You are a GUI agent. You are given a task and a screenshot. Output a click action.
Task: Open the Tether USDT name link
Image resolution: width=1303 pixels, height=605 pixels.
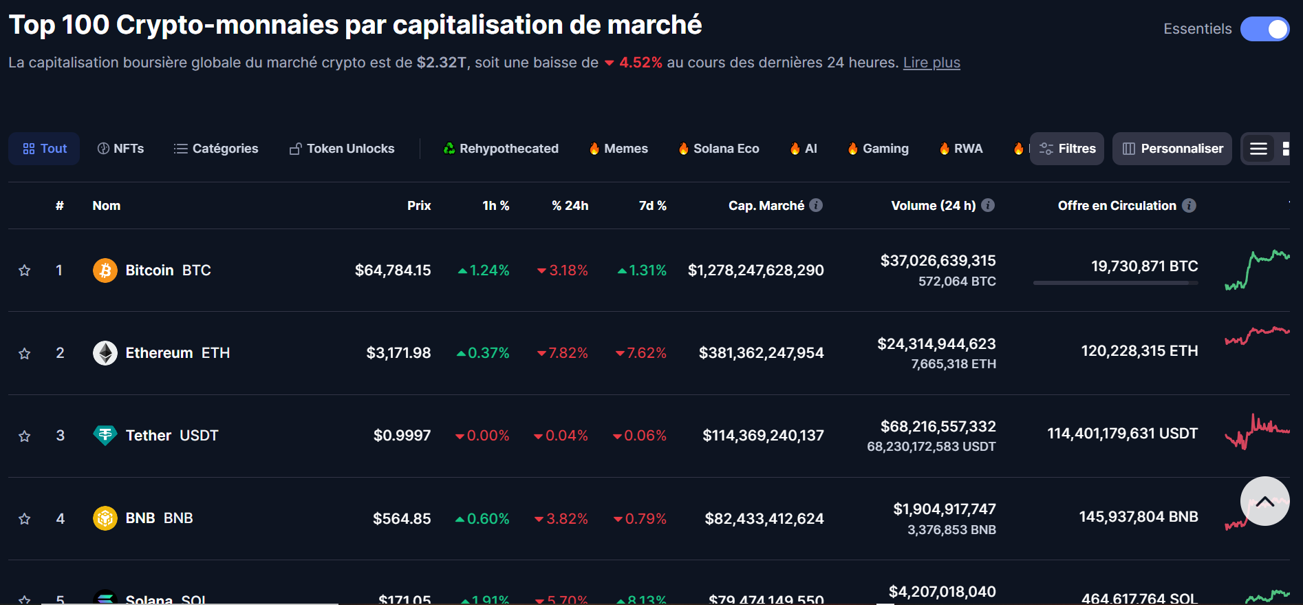click(x=172, y=436)
